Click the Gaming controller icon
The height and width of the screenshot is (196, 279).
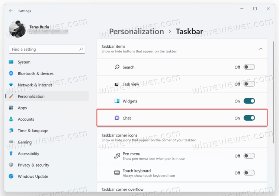(x=11, y=142)
